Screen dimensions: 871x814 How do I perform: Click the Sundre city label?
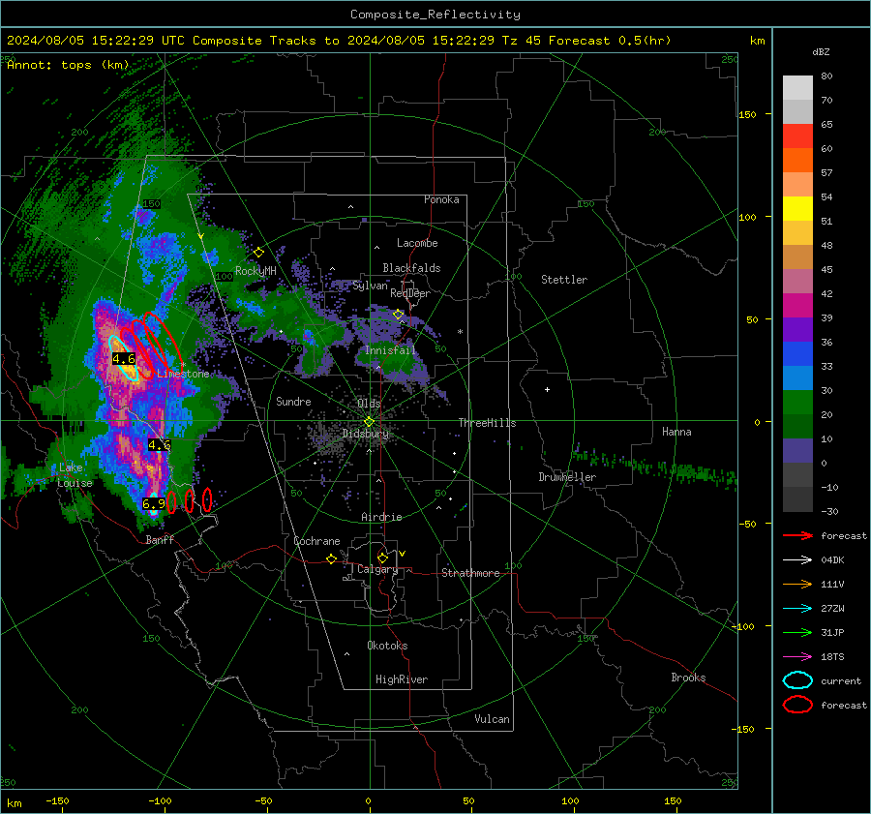293,401
